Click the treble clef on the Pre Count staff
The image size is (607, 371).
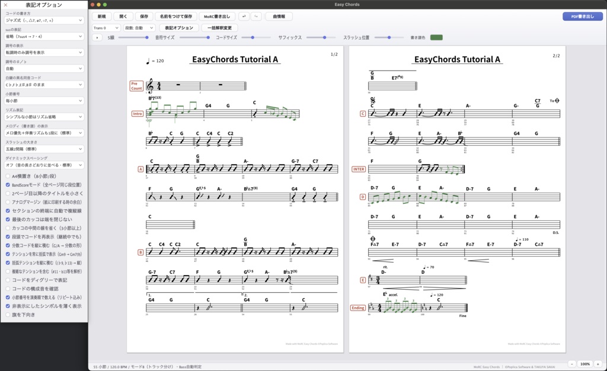click(150, 86)
